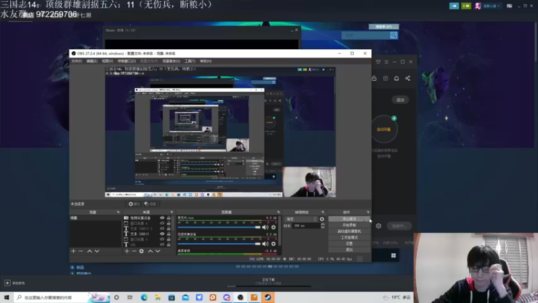Image resolution: width=538 pixels, height=303 pixels.
Task: Open Windows Start menu
Action: 7,297
